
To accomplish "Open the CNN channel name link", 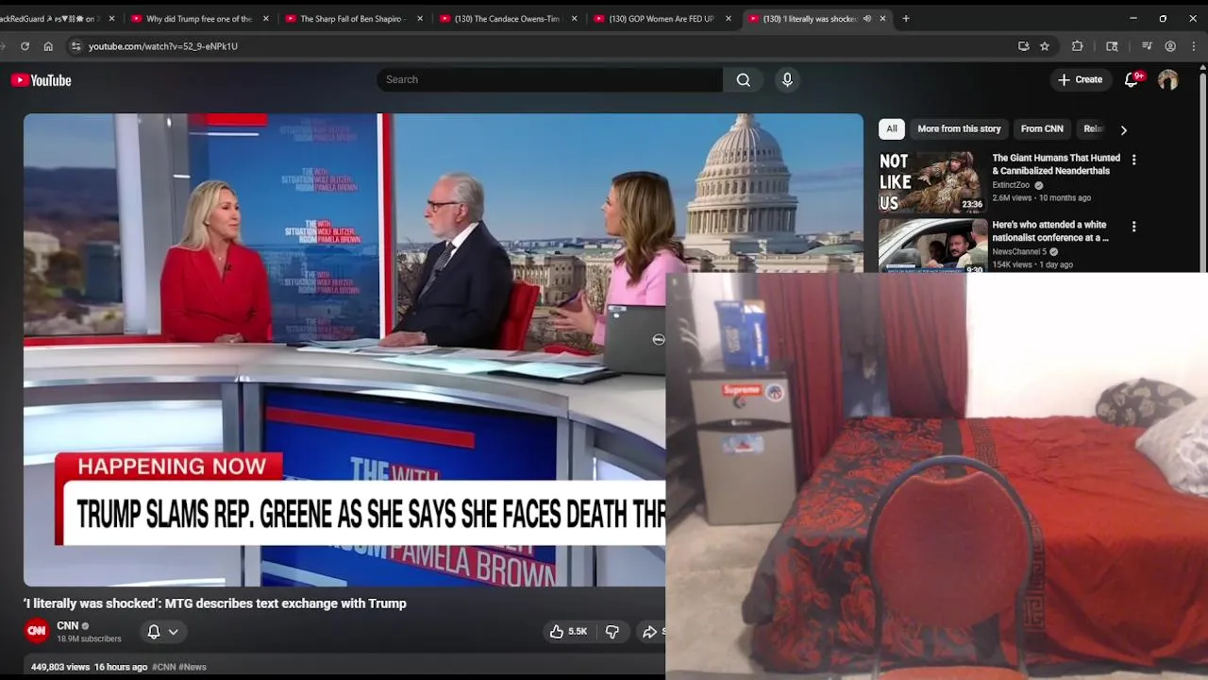I will click(x=67, y=626).
